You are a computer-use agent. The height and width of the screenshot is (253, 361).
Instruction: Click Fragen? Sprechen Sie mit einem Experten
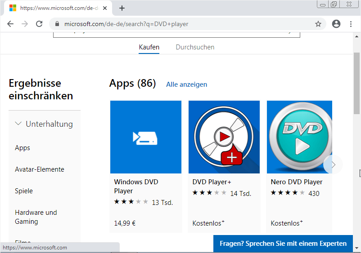tap(283, 244)
